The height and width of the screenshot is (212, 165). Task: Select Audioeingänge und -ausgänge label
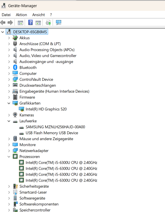click(46, 62)
